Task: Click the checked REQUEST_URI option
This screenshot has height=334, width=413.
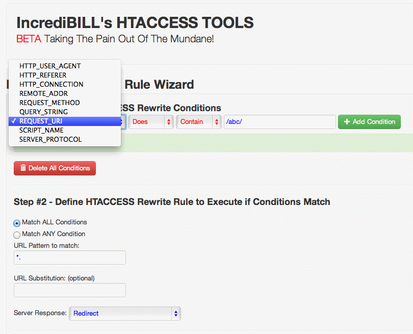Action: (x=41, y=121)
